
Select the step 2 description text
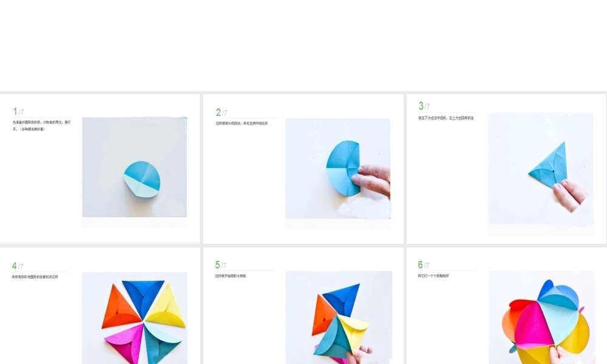point(242,123)
